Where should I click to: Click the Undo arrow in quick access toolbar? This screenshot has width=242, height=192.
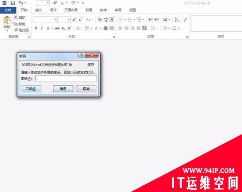(x=21, y=3)
